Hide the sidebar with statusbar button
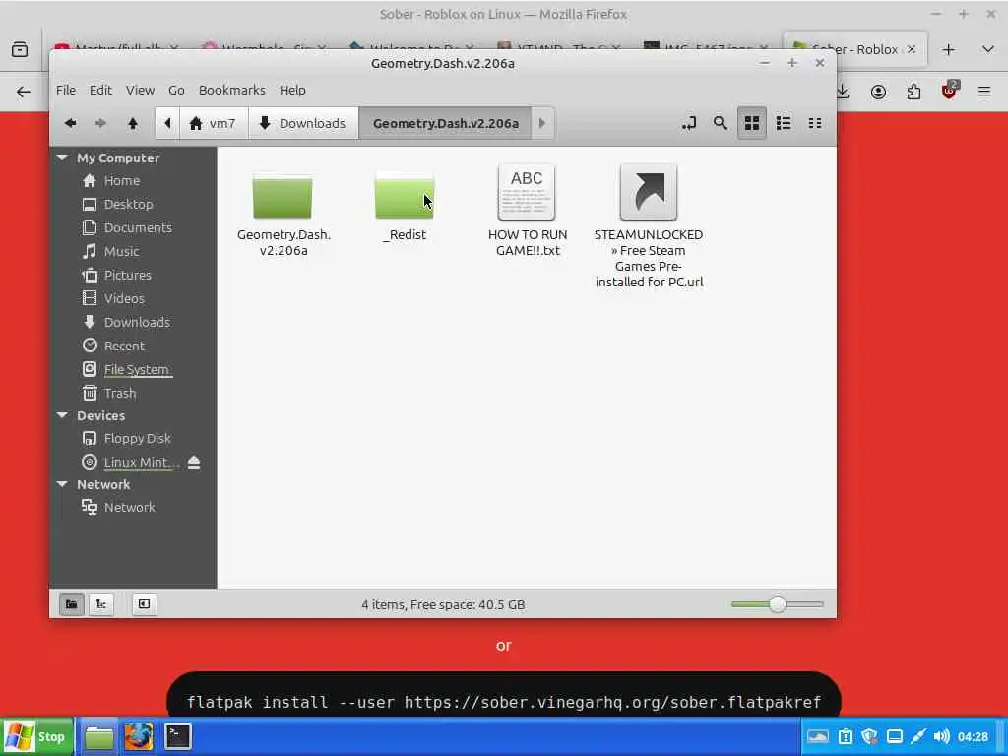 pos(144,604)
